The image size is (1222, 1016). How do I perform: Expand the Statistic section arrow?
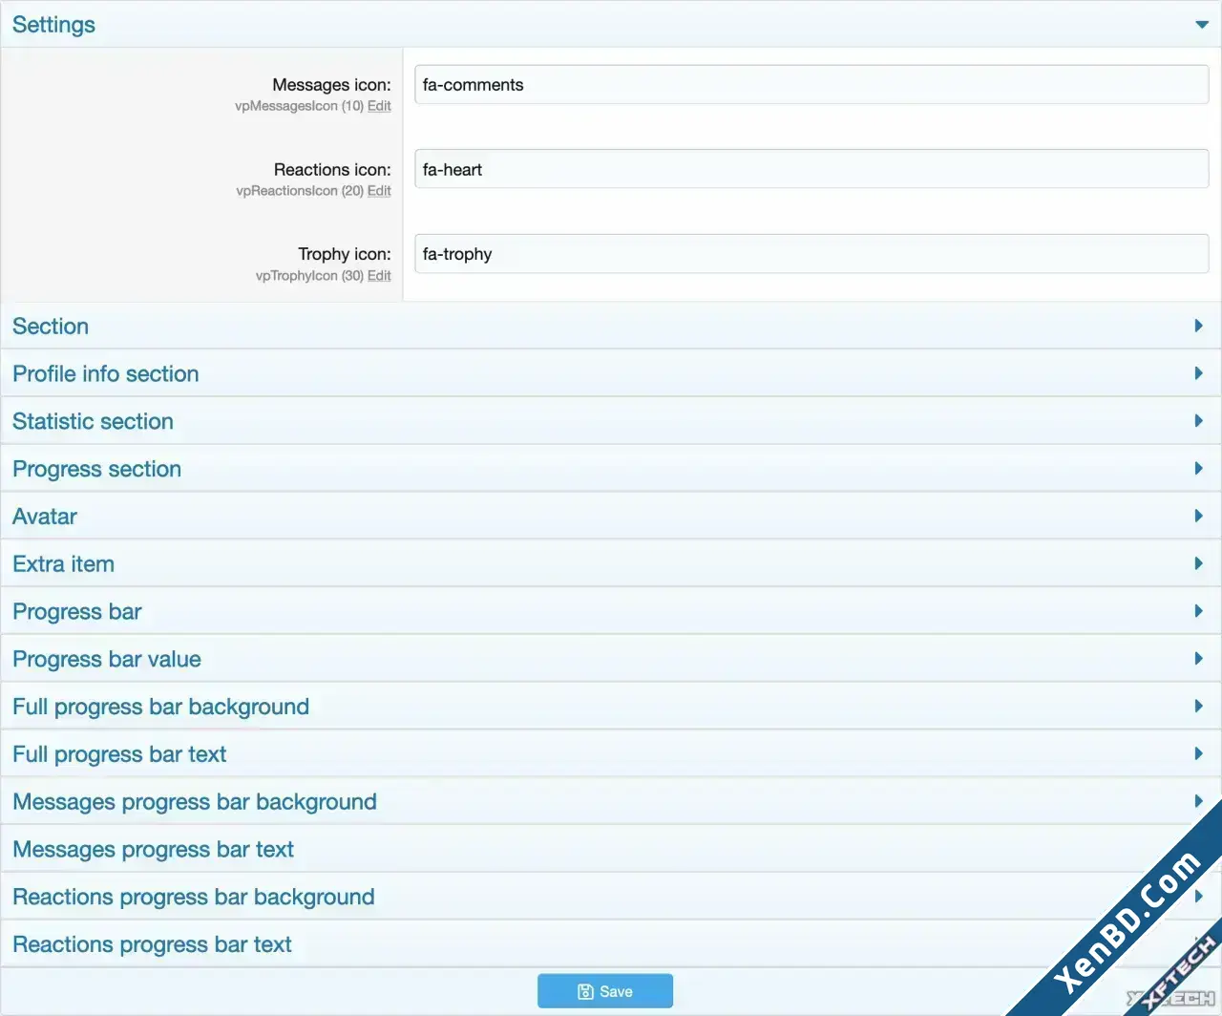click(x=1199, y=421)
